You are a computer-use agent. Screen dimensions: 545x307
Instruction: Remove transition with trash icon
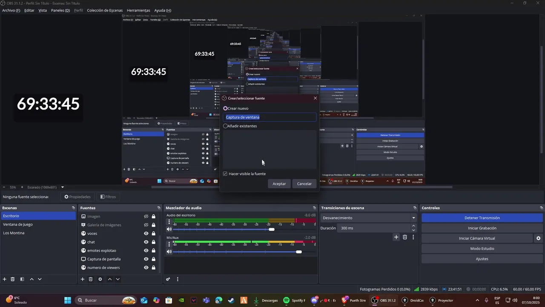tap(405, 237)
